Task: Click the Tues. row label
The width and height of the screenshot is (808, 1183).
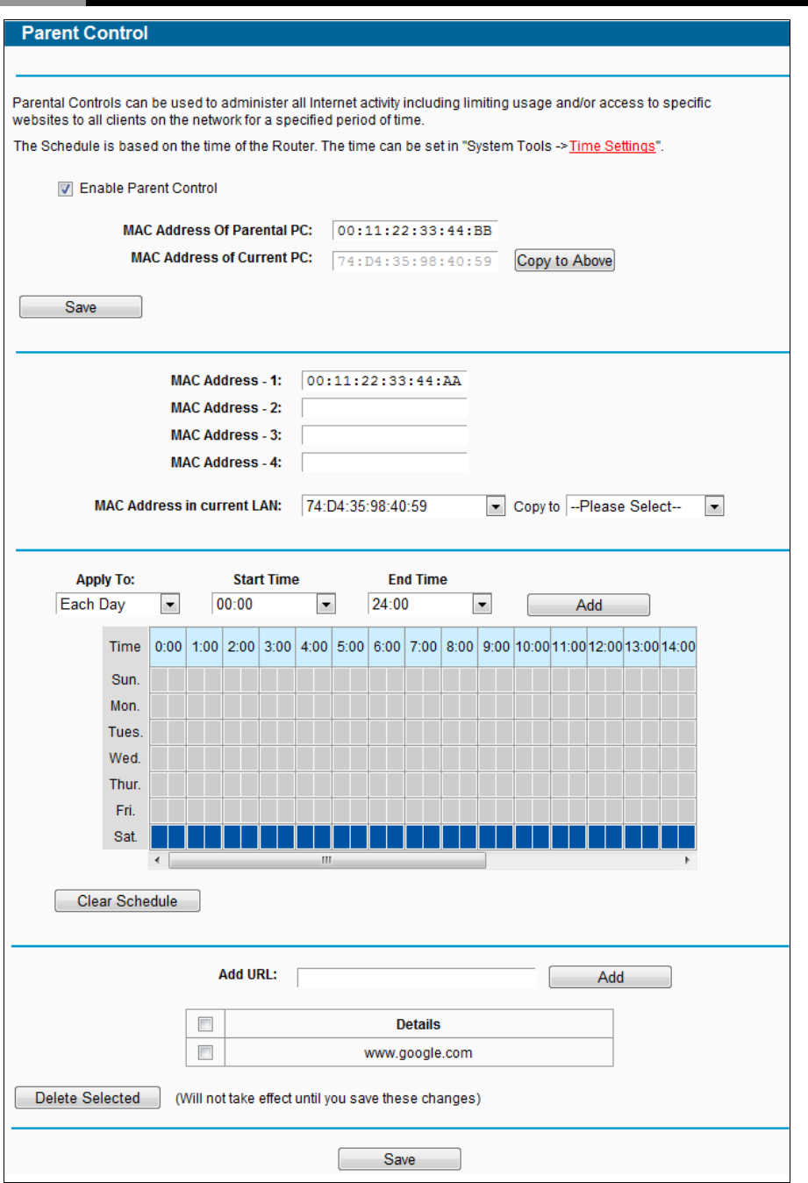Action: [125, 732]
